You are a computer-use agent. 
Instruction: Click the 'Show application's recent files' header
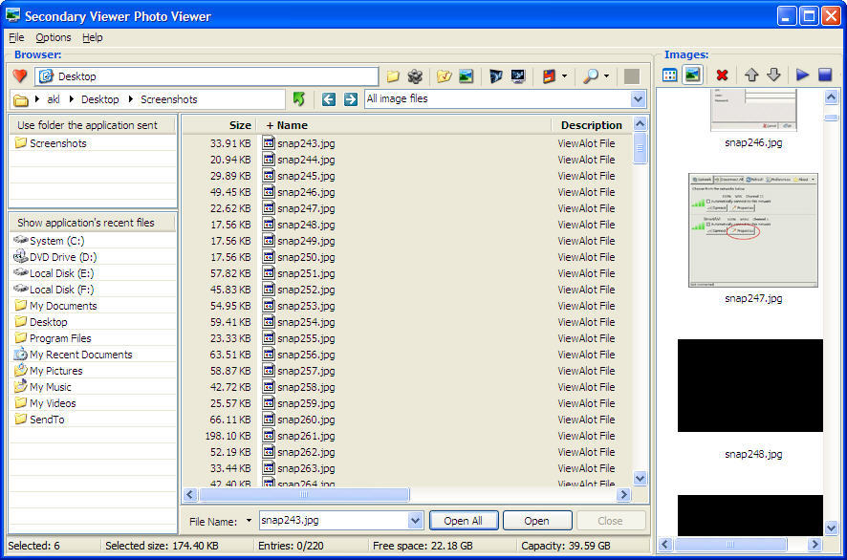coord(93,223)
